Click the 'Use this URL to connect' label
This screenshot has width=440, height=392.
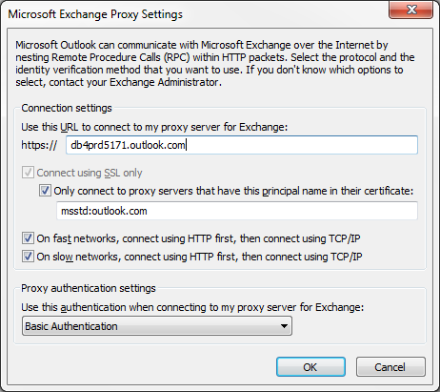tap(154, 127)
